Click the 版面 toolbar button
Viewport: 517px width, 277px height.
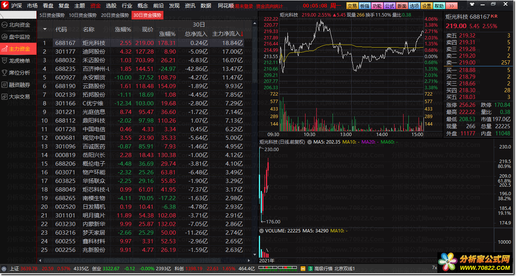(x=402, y=6)
